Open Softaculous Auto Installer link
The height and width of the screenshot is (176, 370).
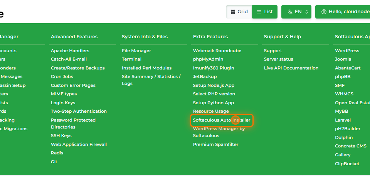[x=221, y=120]
